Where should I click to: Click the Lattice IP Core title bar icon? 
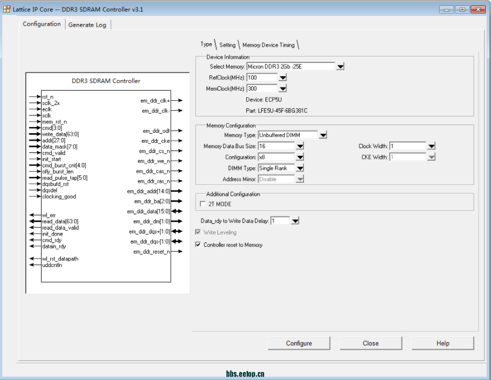pyautogui.click(x=6, y=9)
